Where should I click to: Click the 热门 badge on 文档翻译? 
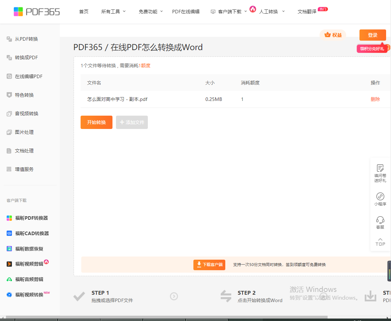click(323, 9)
